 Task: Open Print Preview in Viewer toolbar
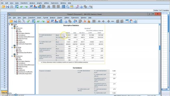[23, 21]
